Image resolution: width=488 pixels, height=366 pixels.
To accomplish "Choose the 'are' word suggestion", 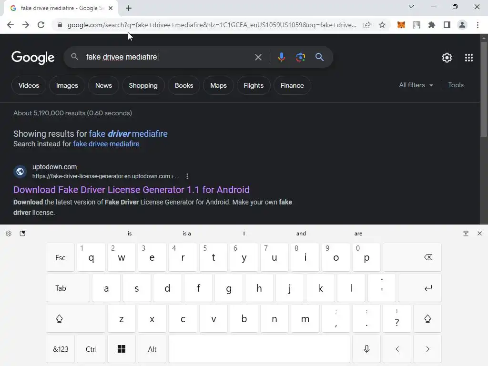I will (x=358, y=234).
